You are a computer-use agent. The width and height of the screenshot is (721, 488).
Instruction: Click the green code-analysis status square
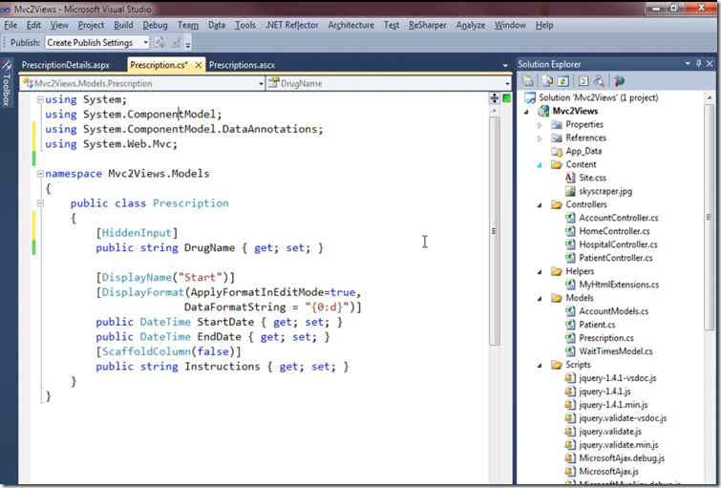click(x=507, y=98)
